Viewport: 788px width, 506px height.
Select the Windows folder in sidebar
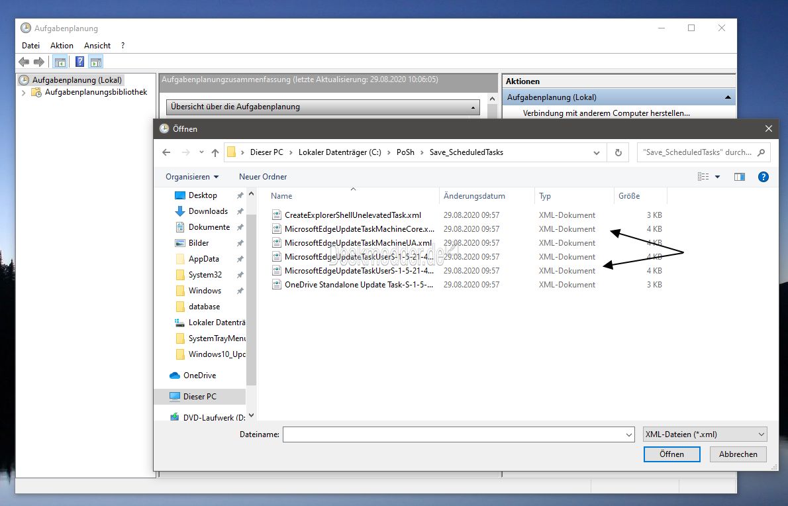205,291
